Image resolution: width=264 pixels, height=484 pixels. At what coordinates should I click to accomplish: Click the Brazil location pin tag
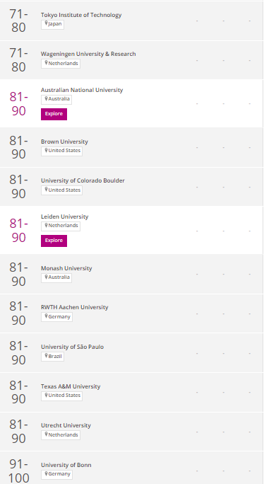[52, 357]
